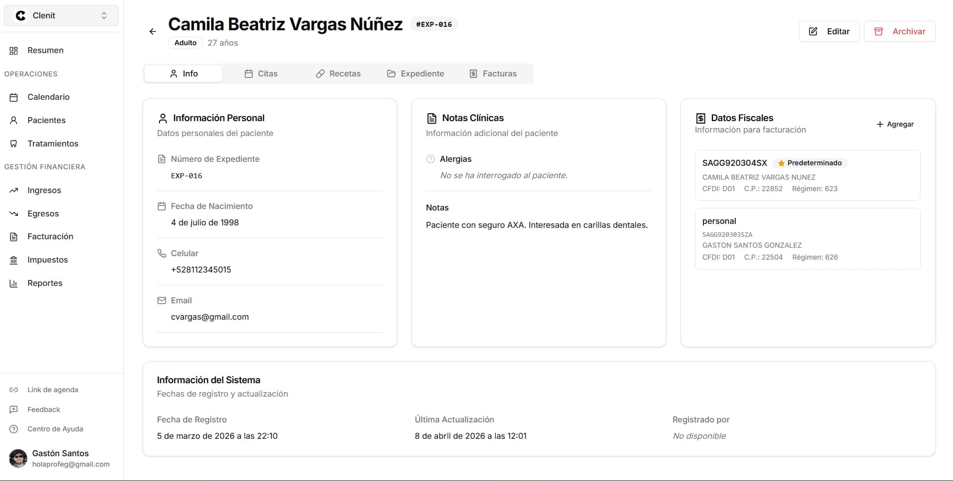
Task: Click the Impuestos bank building icon
Action: (14, 260)
